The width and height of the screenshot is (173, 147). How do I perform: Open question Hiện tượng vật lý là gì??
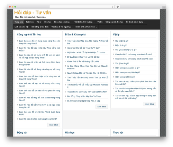point(125,77)
